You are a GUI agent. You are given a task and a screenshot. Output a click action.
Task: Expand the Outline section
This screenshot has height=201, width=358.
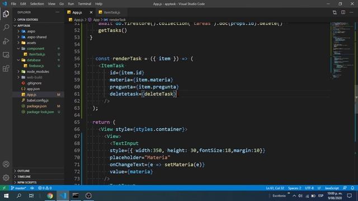click(23, 171)
